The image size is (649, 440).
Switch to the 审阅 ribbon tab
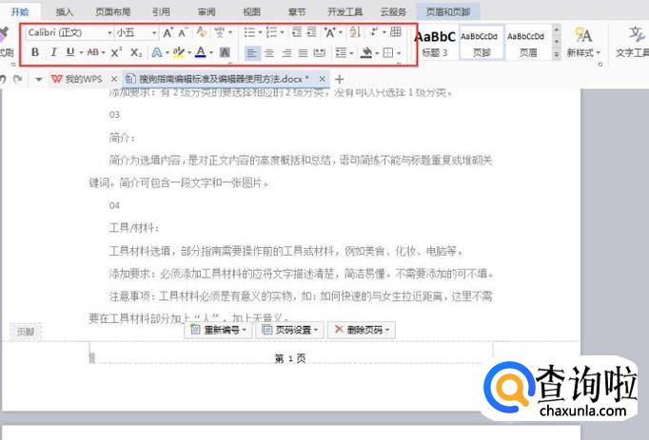206,12
